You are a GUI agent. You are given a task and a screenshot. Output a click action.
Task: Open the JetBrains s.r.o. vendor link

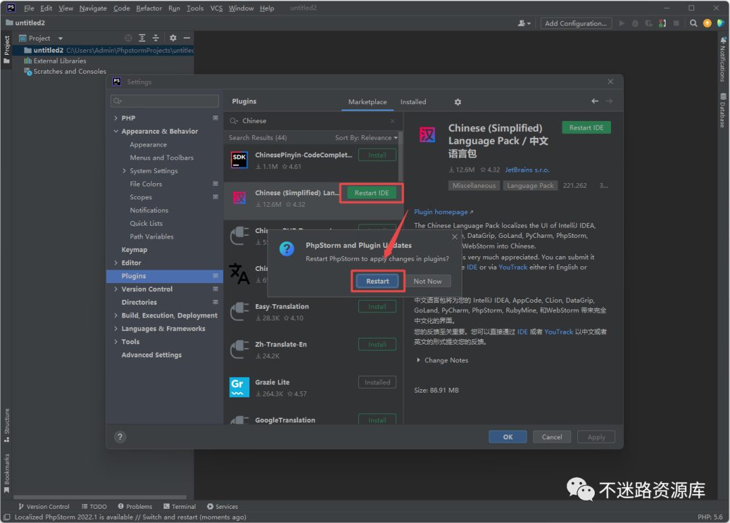(x=527, y=170)
